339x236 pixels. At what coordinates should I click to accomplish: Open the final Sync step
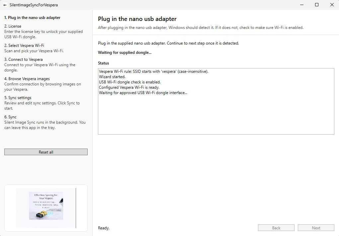(10, 117)
